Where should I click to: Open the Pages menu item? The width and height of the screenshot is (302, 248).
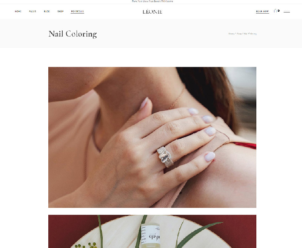click(x=32, y=12)
